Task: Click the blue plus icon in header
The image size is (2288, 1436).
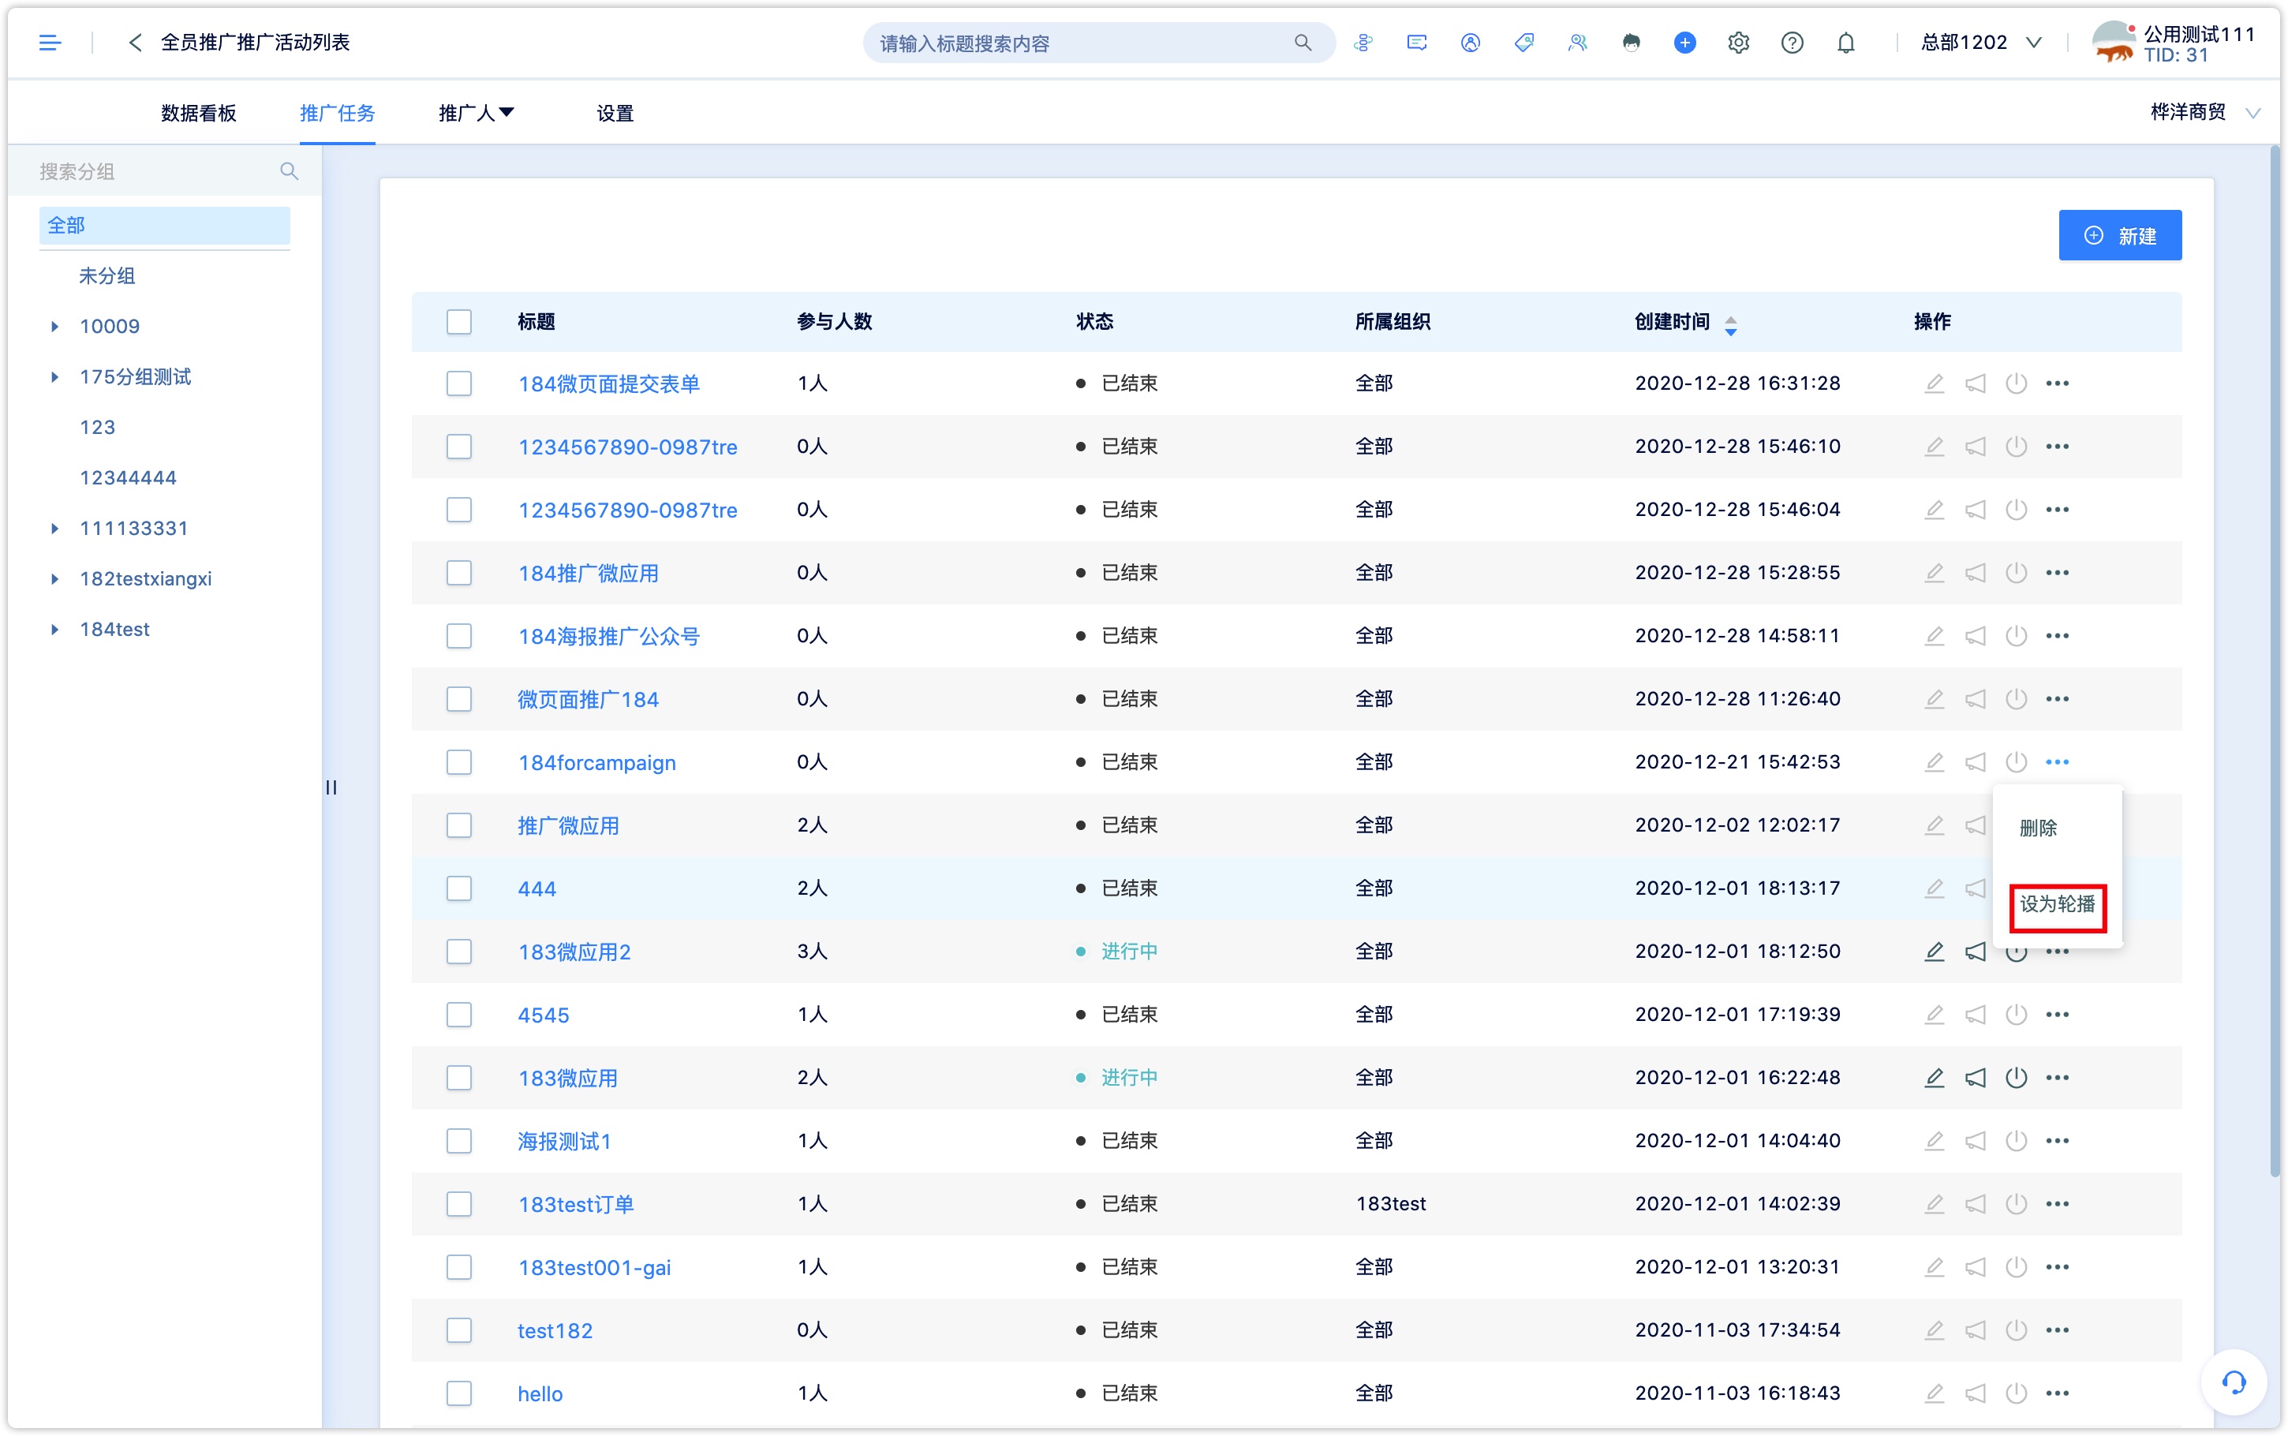Action: coord(1685,43)
